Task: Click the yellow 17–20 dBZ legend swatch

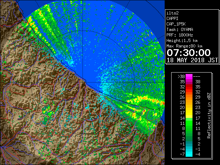Action: pyautogui.click(x=189, y=113)
